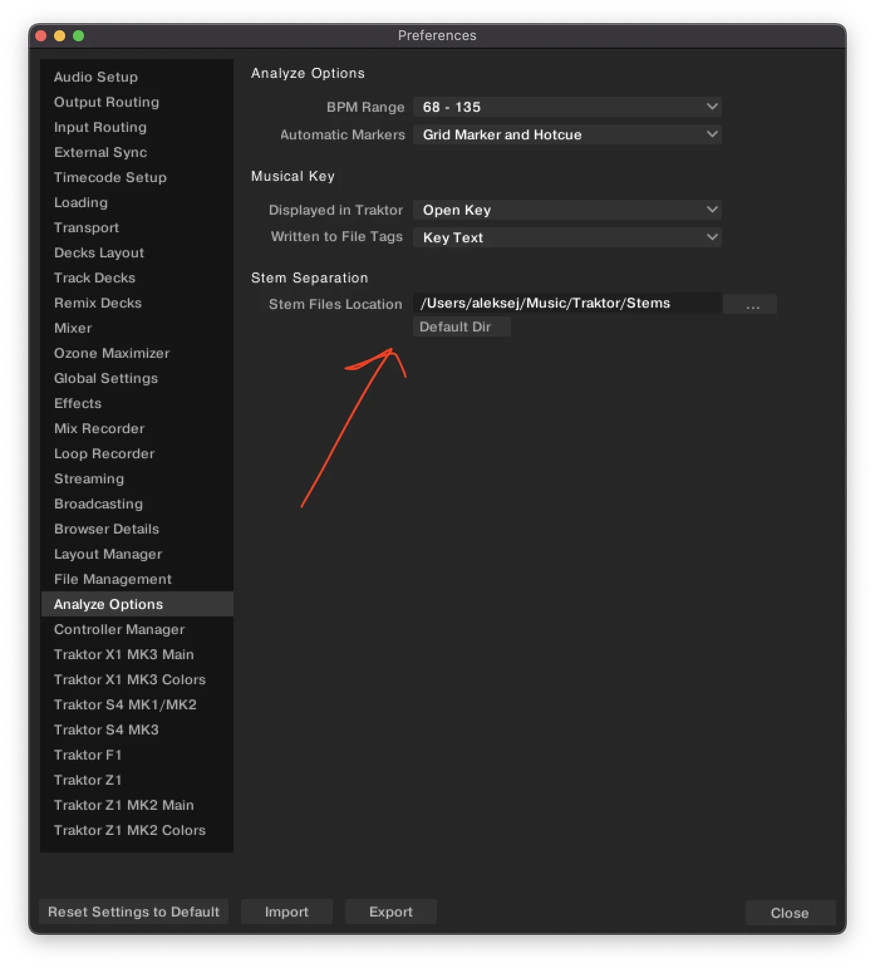The width and height of the screenshot is (875, 968).
Task: Open Traktor X1 MK3 Main settings
Action: [124, 654]
